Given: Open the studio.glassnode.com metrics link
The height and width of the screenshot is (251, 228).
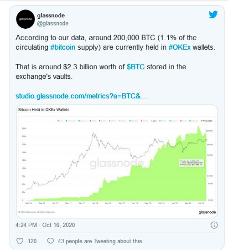Looking at the screenshot, I should pos(81,96).
